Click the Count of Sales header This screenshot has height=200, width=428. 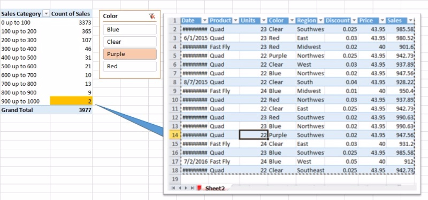71,14
